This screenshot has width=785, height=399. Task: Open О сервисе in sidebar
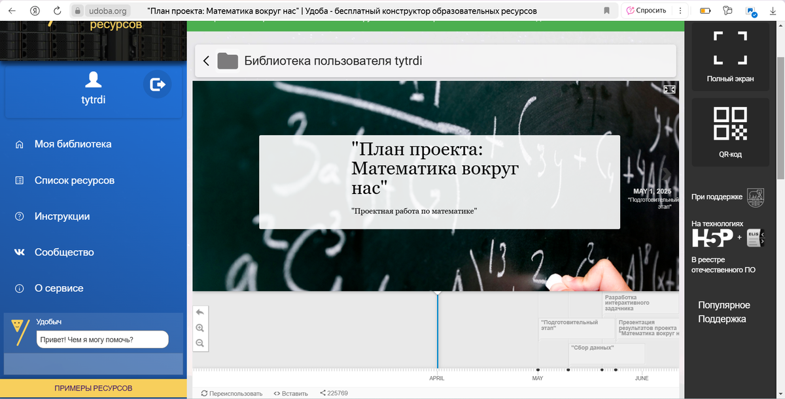click(x=59, y=288)
